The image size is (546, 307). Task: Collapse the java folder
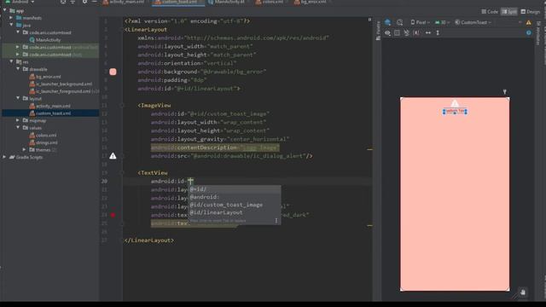point(11,25)
